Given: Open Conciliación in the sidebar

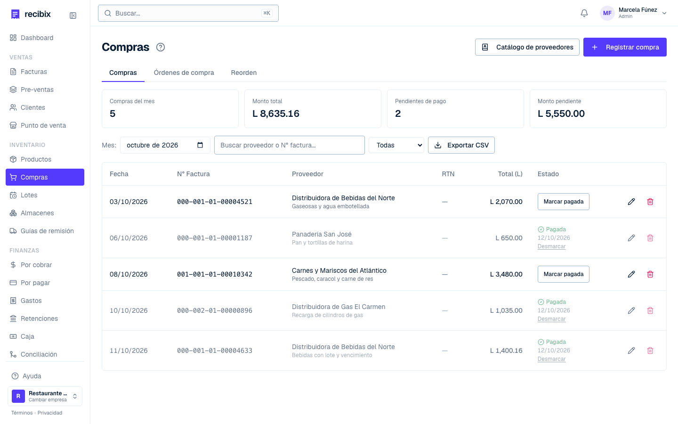Looking at the screenshot, I should click(x=45, y=354).
